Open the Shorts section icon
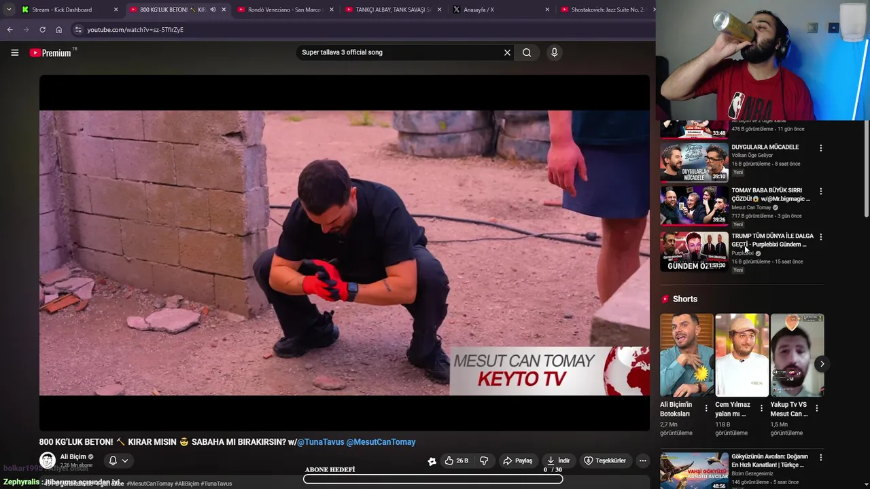870x489 pixels. [x=665, y=299]
